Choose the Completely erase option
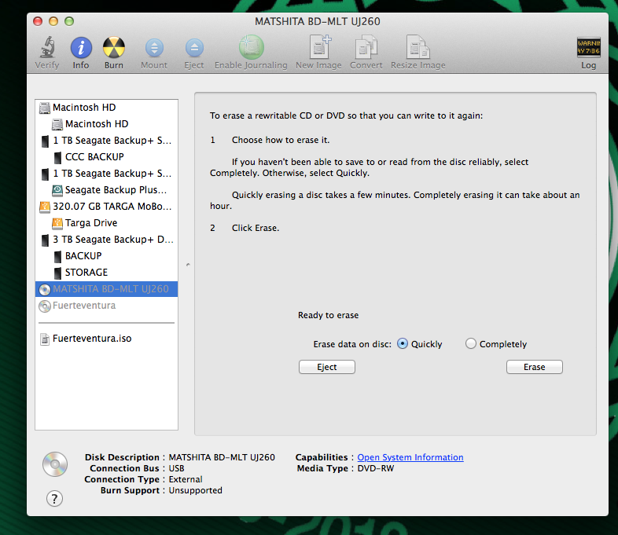The width and height of the screenshot is (618, 535). point(471,343)
